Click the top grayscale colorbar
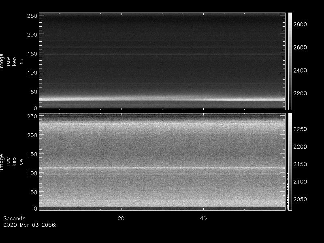The image size is (324, 243). pyautogui.click(x=290, y=61)
